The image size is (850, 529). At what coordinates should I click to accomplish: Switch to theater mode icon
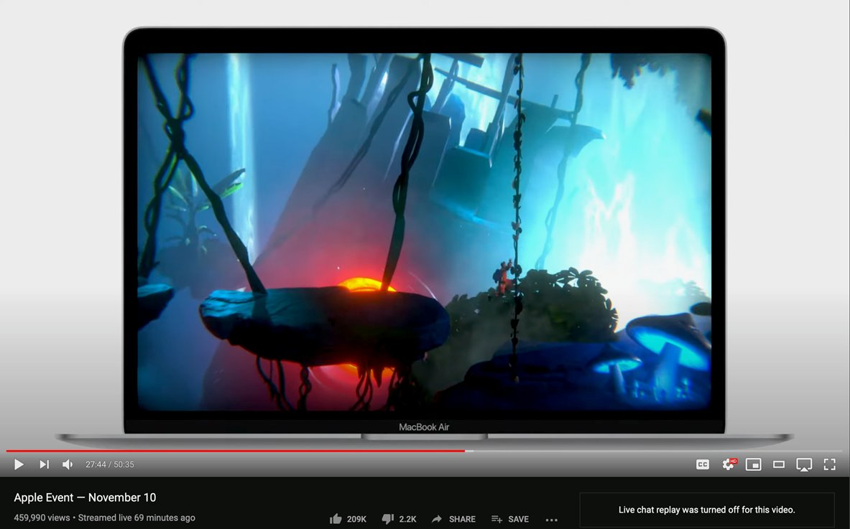(x=779, y=464)
